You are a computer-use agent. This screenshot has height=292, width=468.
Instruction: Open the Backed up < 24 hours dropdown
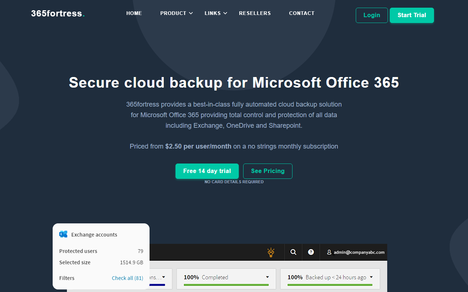click(371, 277)
